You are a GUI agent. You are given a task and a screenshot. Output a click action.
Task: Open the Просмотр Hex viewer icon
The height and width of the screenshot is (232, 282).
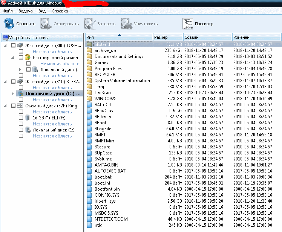[x=187, y=24]
